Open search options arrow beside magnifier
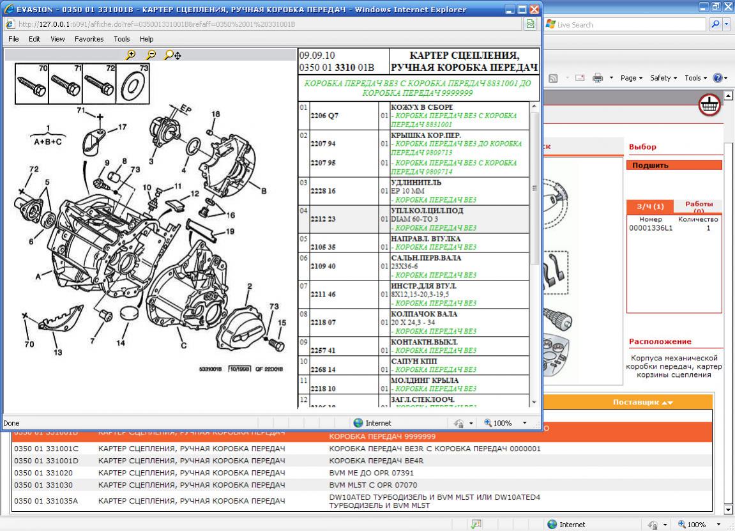 click(727, 24)
